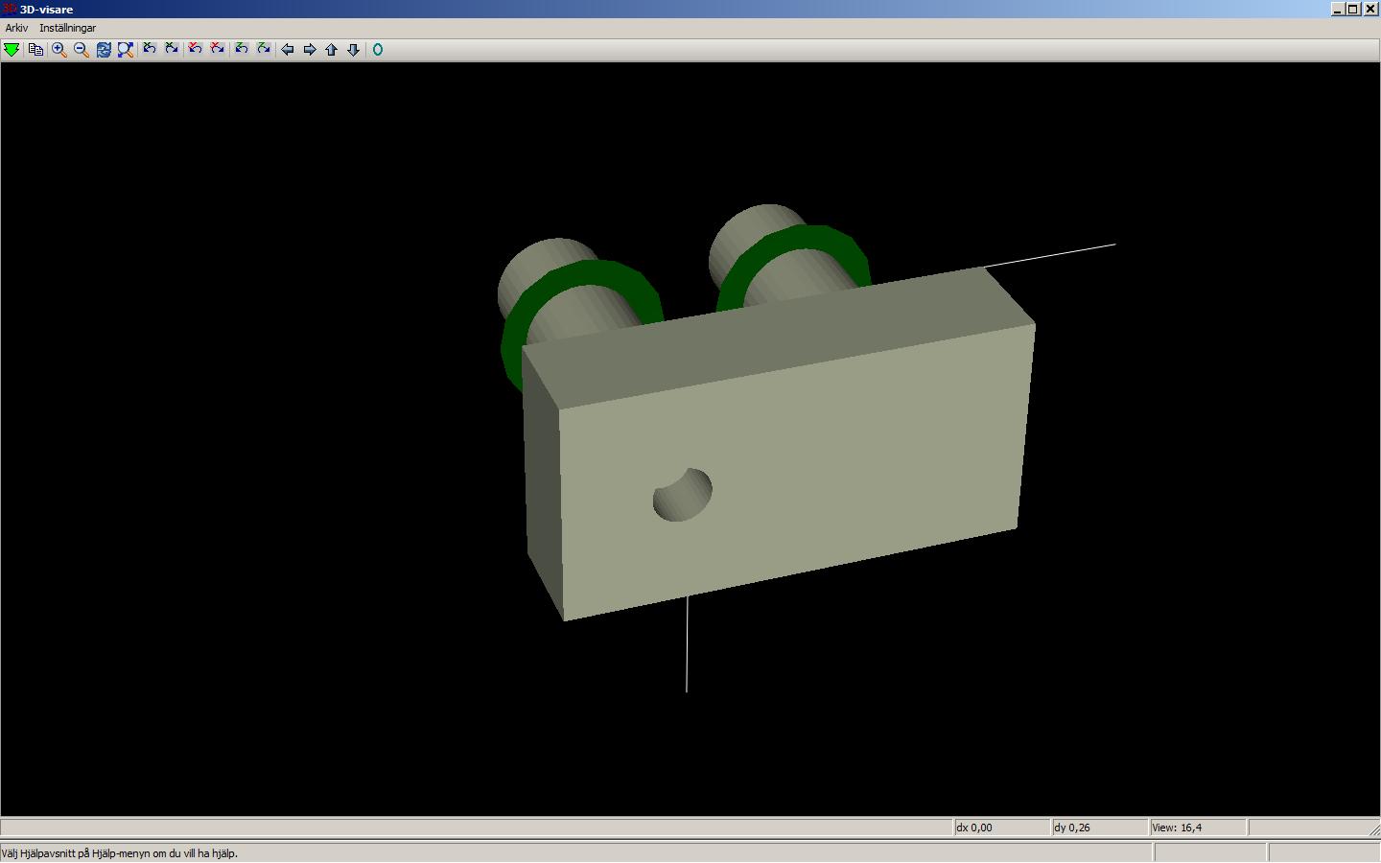Screen dimensions: 1381x863
Task: Rotate Z counterclockwise using green Z icon
Action: (241, 50)
